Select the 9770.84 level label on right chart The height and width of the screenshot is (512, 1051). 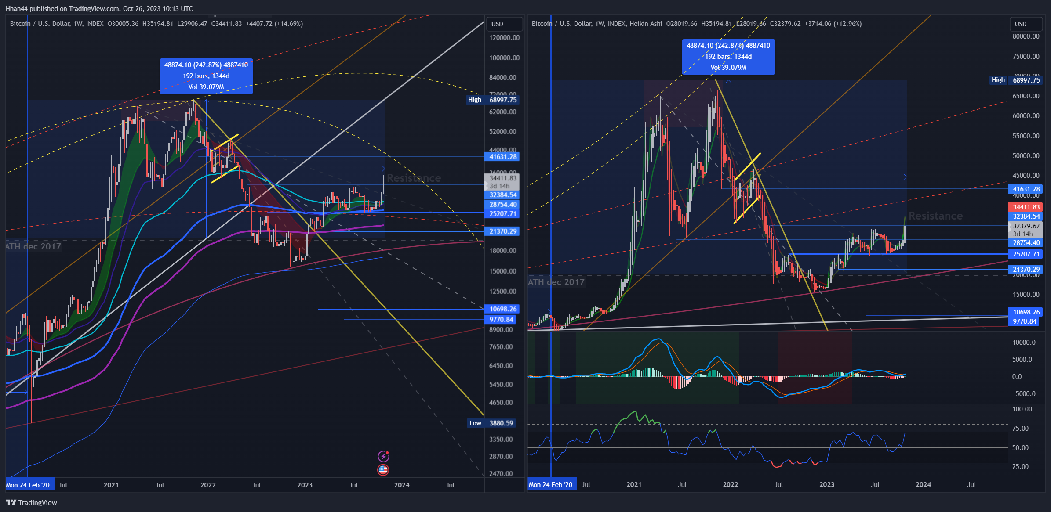pyautogui.click(x=1024, y=321)
